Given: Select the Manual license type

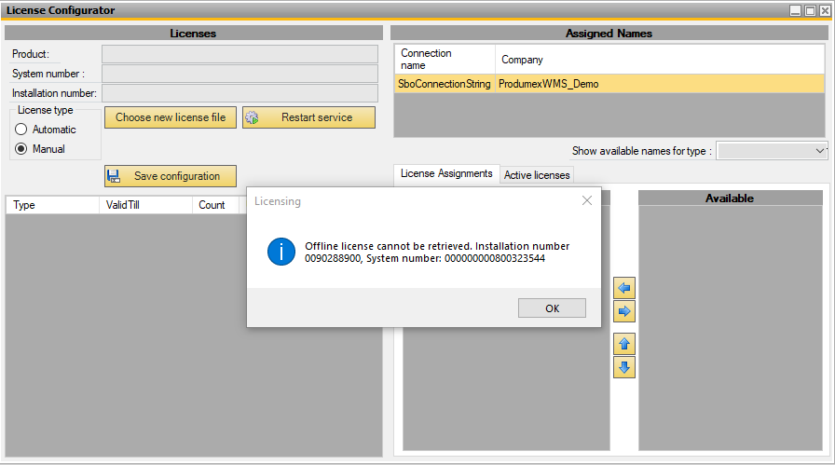Looking at the screenshot, I should pyautogui.click(x=21, y=149).
